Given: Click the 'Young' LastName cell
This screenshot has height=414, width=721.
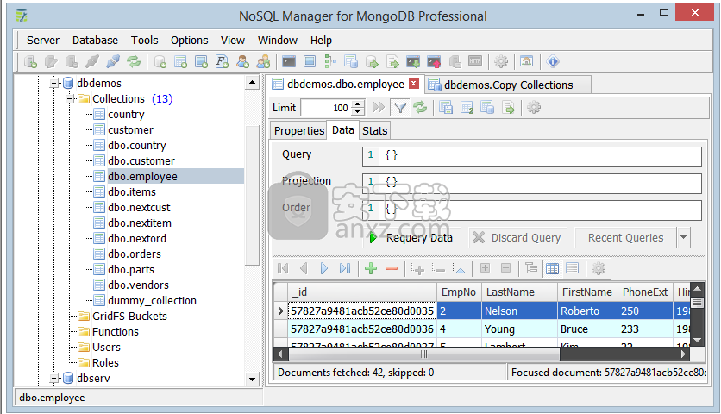Looking at the screenshot, I should coord(519,329).
